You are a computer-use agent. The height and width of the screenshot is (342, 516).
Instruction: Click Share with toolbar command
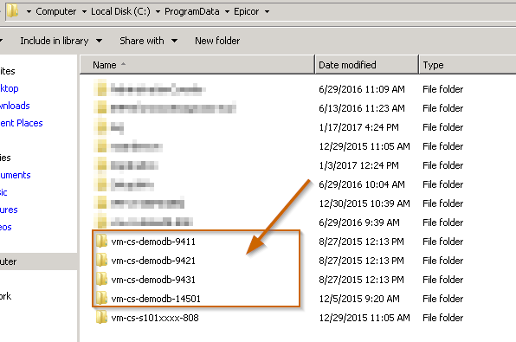[x=142, y=41]
